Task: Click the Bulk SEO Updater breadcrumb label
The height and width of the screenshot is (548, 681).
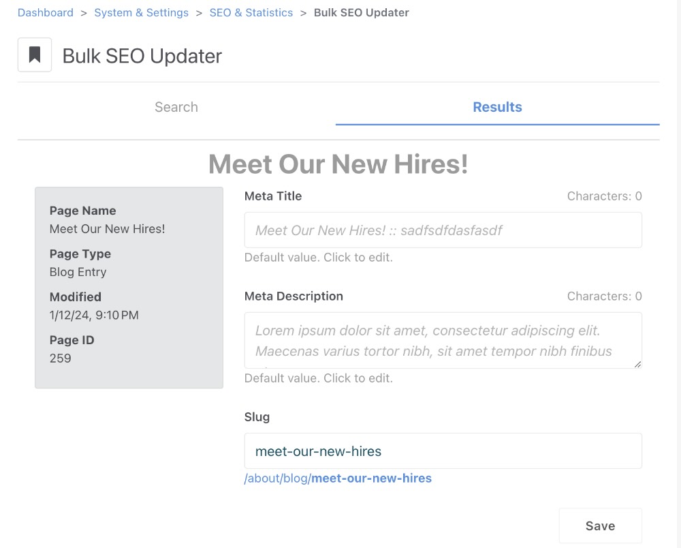Action: pyautogui.click(x=362, y=12)
